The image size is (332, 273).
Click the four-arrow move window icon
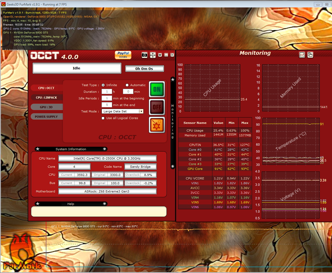[x=153, y=55]
